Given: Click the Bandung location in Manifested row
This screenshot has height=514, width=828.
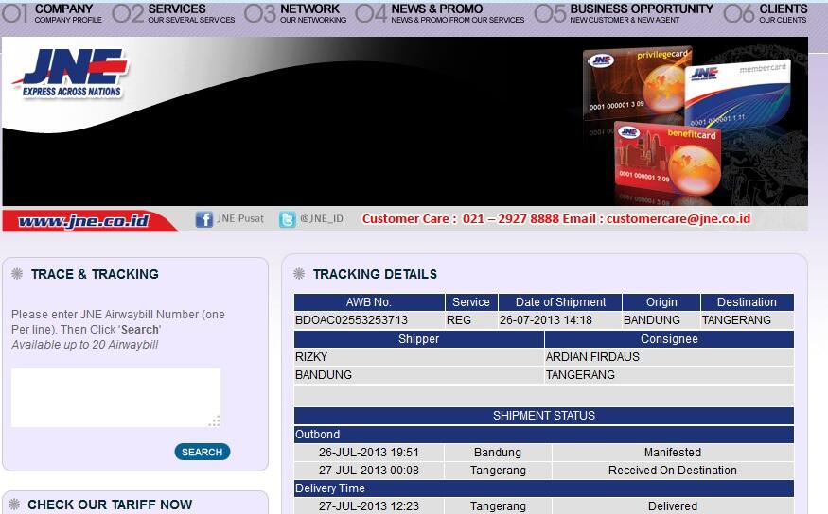Looking at the screenshot, I should tap(498, 453).
